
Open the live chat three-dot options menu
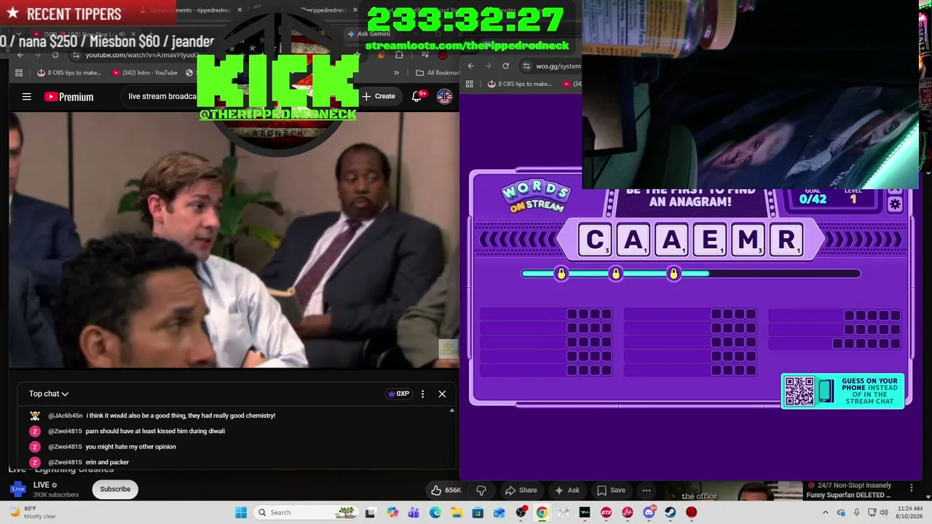click(422, 394)
